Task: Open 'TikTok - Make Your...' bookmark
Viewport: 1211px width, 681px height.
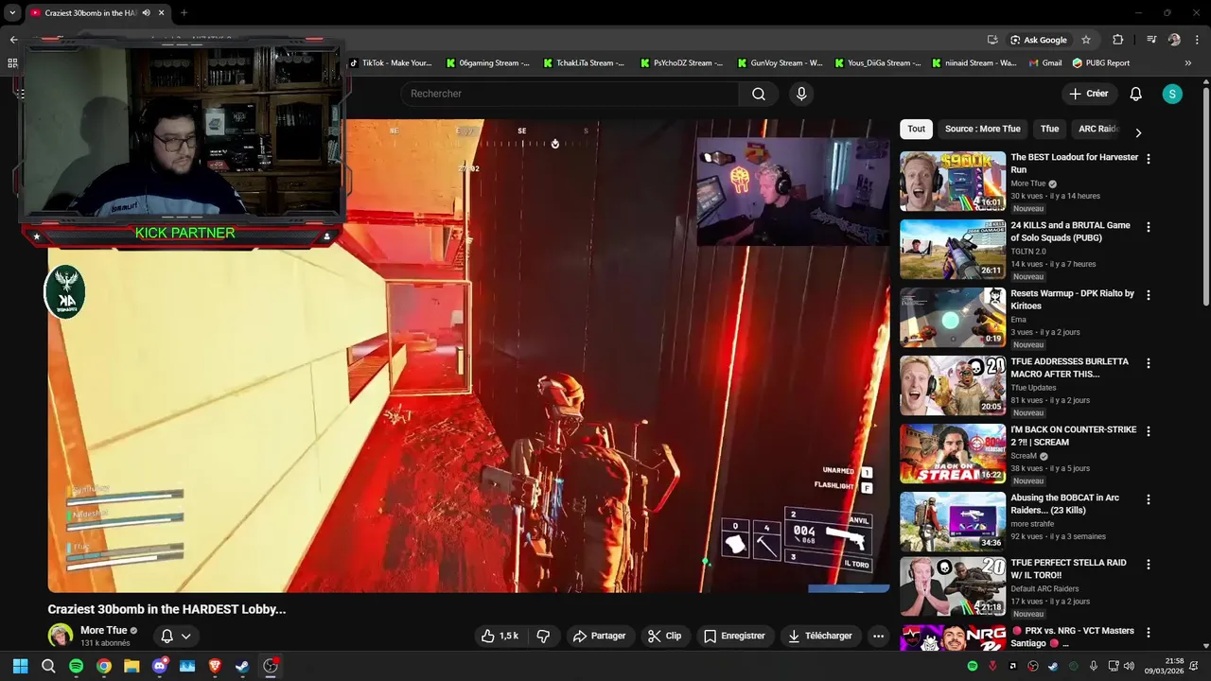Action: tap(390, 63)
